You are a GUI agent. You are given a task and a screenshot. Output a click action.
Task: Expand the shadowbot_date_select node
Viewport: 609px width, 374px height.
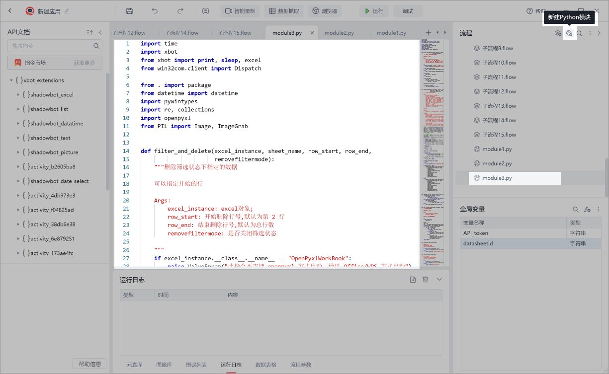pos(18,181)
